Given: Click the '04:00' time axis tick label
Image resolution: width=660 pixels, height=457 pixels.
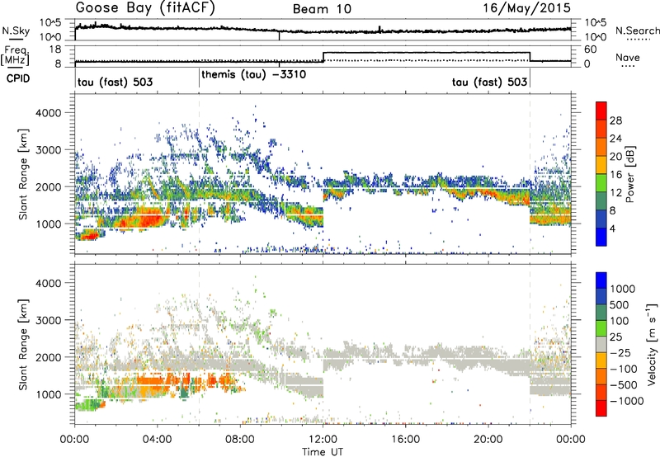Looking at the screenshot, I should pyautogui.click(x=157, y=440).
